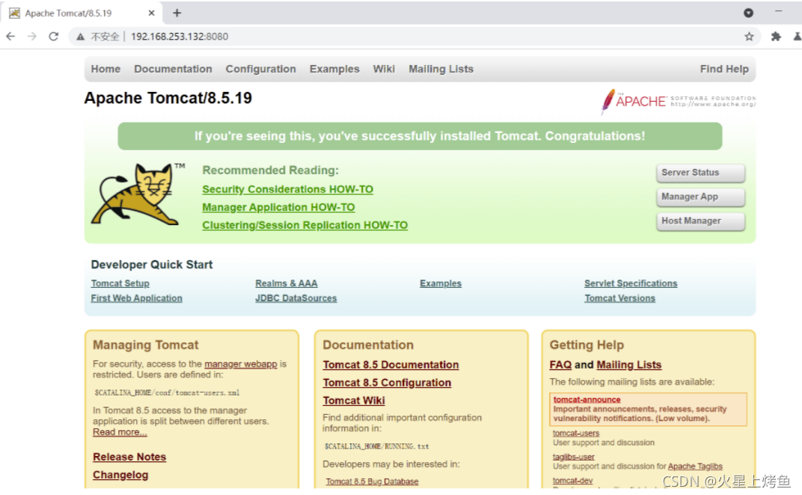Open the tomcat-users mailing list link

tap(576, 433)
